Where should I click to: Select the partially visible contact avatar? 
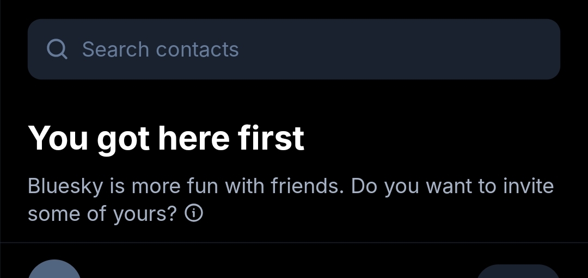[x=54, y=270]
